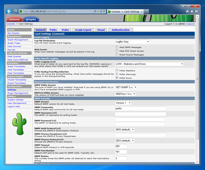The width and height of the screenshot is (205, 170).
Task: Click the SNMP Retries input field
Action: pos(121,158)
